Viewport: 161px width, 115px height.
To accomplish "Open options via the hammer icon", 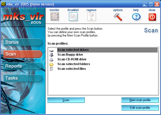I will (118, 17).
